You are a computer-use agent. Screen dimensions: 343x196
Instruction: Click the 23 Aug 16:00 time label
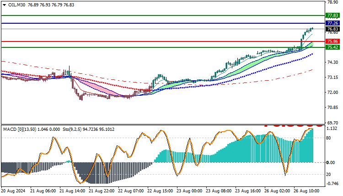(248, 191)
